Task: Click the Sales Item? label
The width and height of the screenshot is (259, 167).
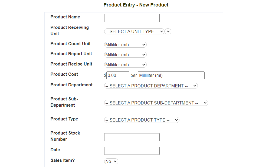Action: pos(63,160)
